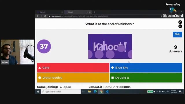Open File Explorer from the taskbar

click(89, 92)
